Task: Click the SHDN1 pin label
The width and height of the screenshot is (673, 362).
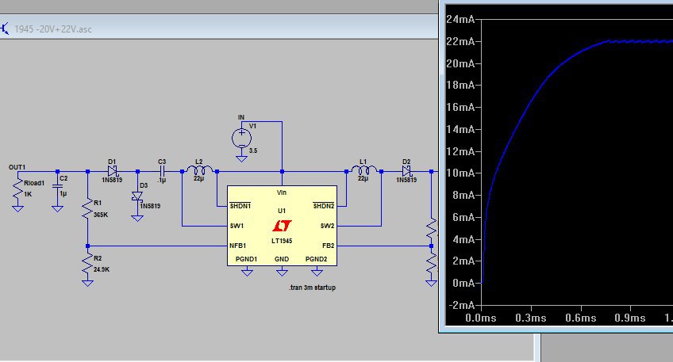Action: [x=240, y=206]
